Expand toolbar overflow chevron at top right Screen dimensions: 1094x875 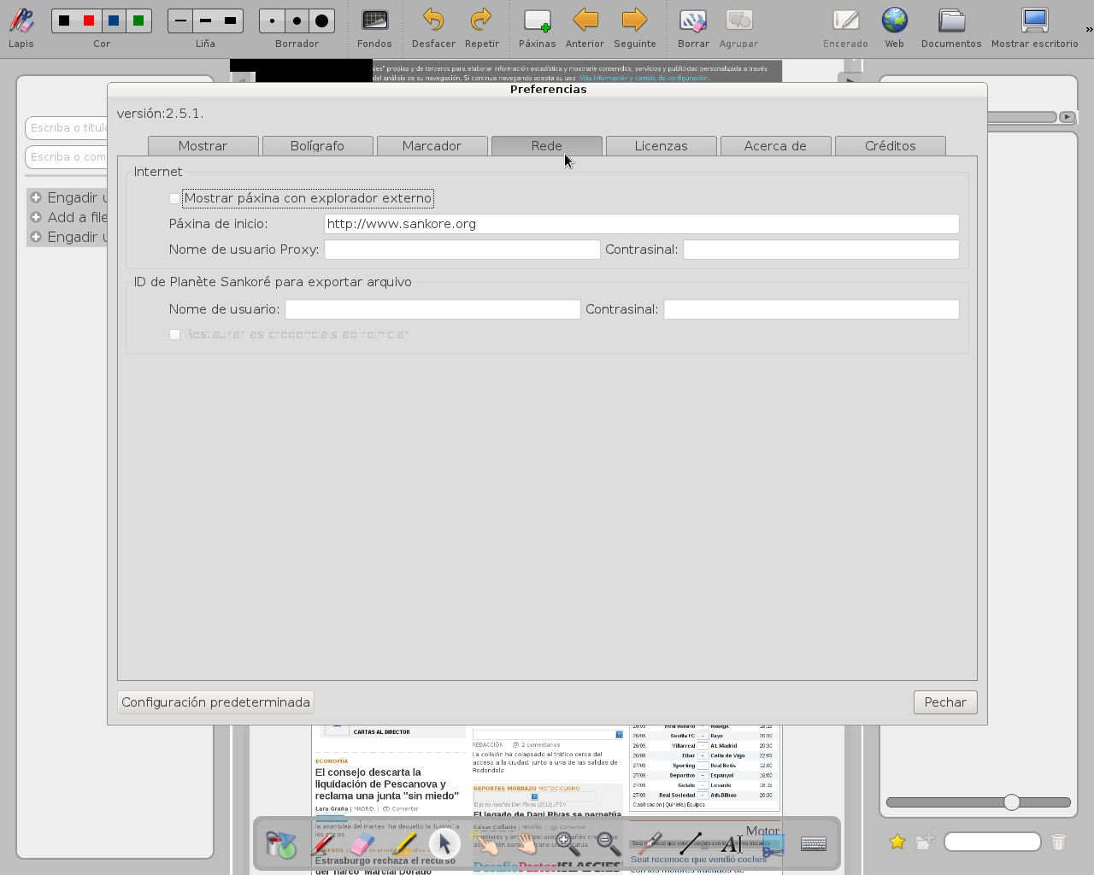(x=1089, y=29)
